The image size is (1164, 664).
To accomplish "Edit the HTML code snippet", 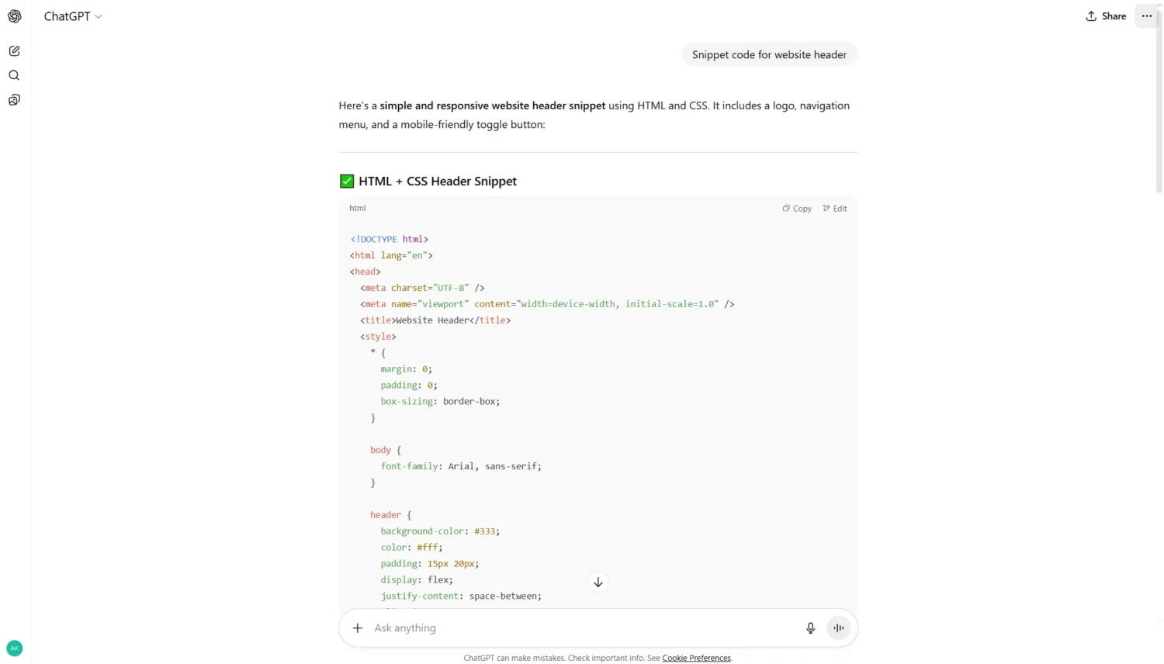I will [834, 208].
